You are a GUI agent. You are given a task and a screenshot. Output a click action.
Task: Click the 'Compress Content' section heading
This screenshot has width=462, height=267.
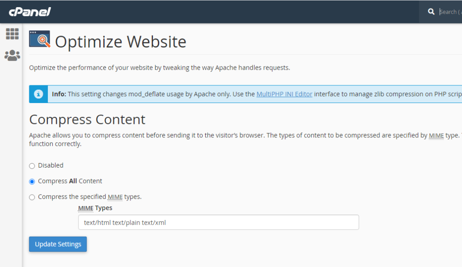87,120
